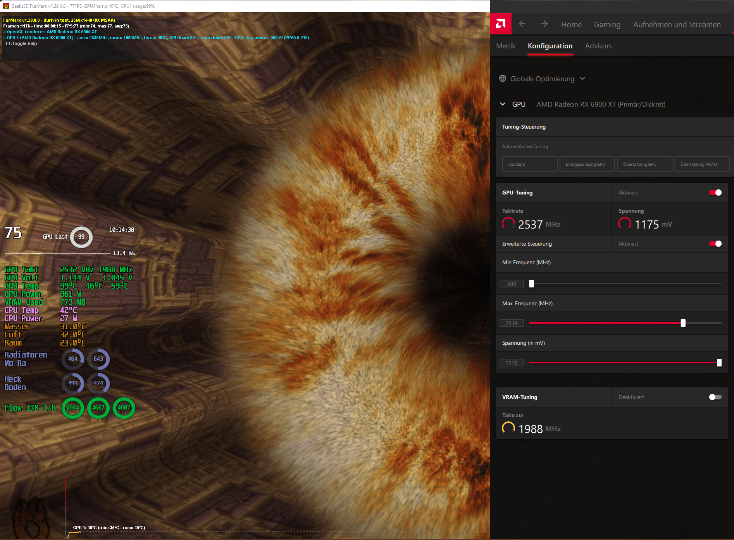Click the GPU Takt 2532 MHz reading
The image size is (734, 540).
(x=49, y=270)
